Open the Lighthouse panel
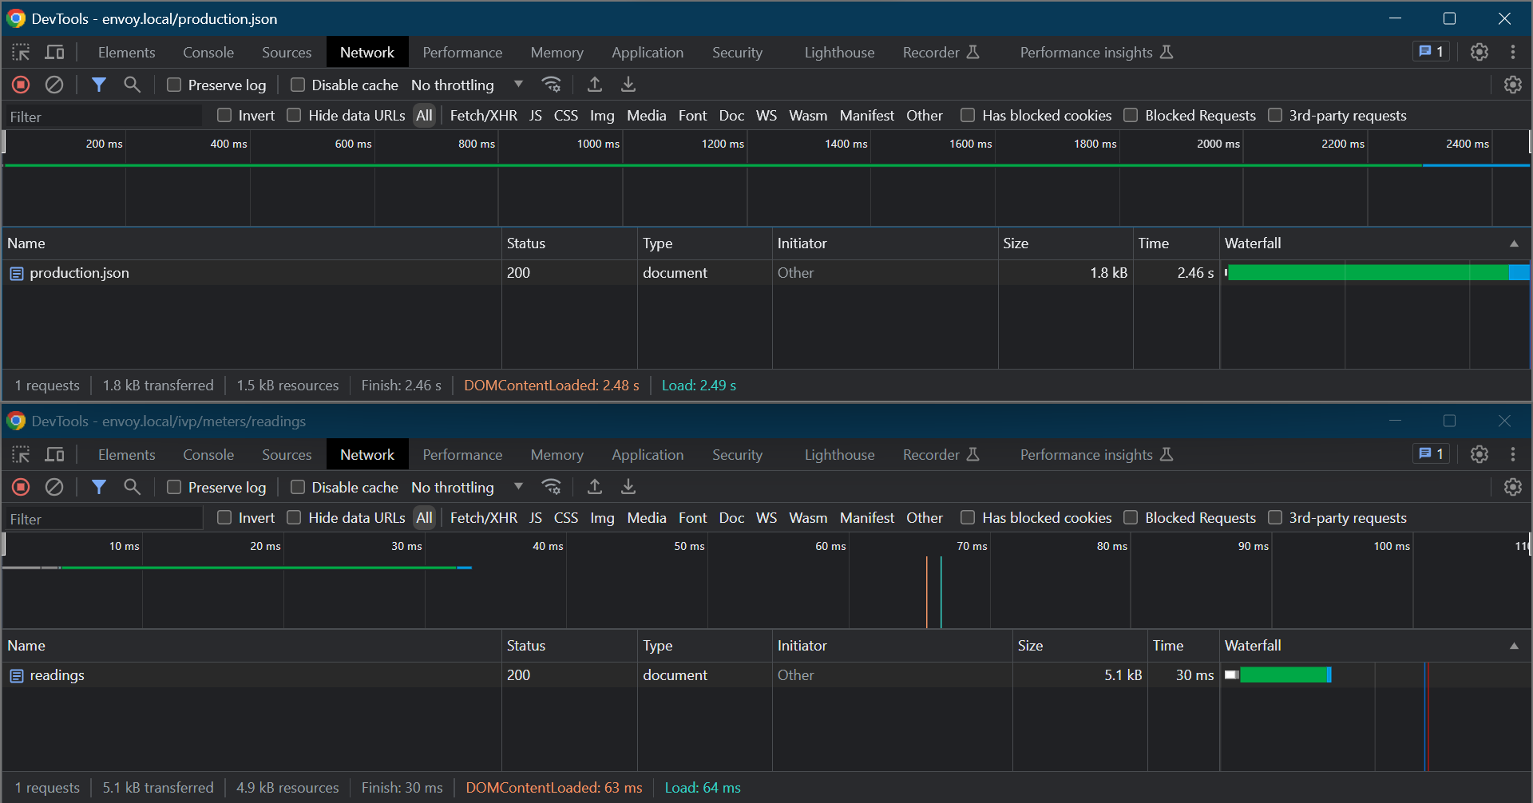This screenshot has height=803, width=1533. coord(838,52)
